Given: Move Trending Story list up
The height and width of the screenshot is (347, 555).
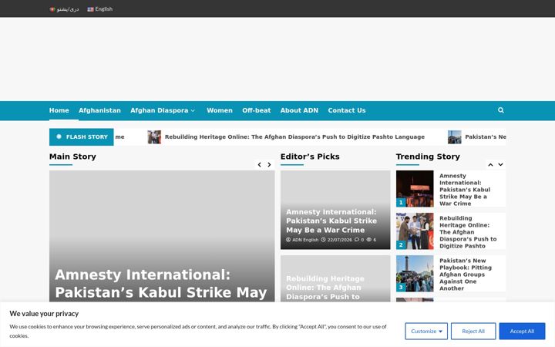Looking at the screenshot, I should pos(490,165).
